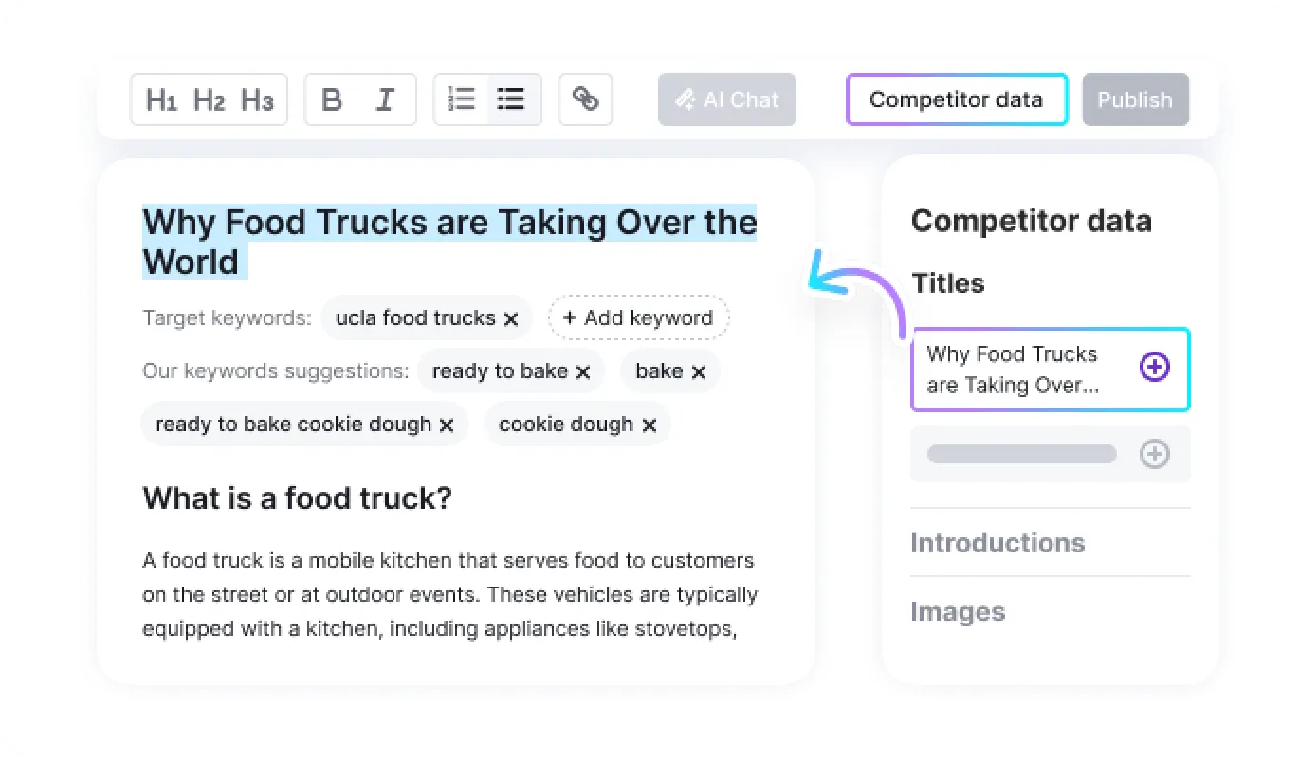Apply Heading 2 formatting
This screenshot has width=1299, height=759.
pos(209,99)
